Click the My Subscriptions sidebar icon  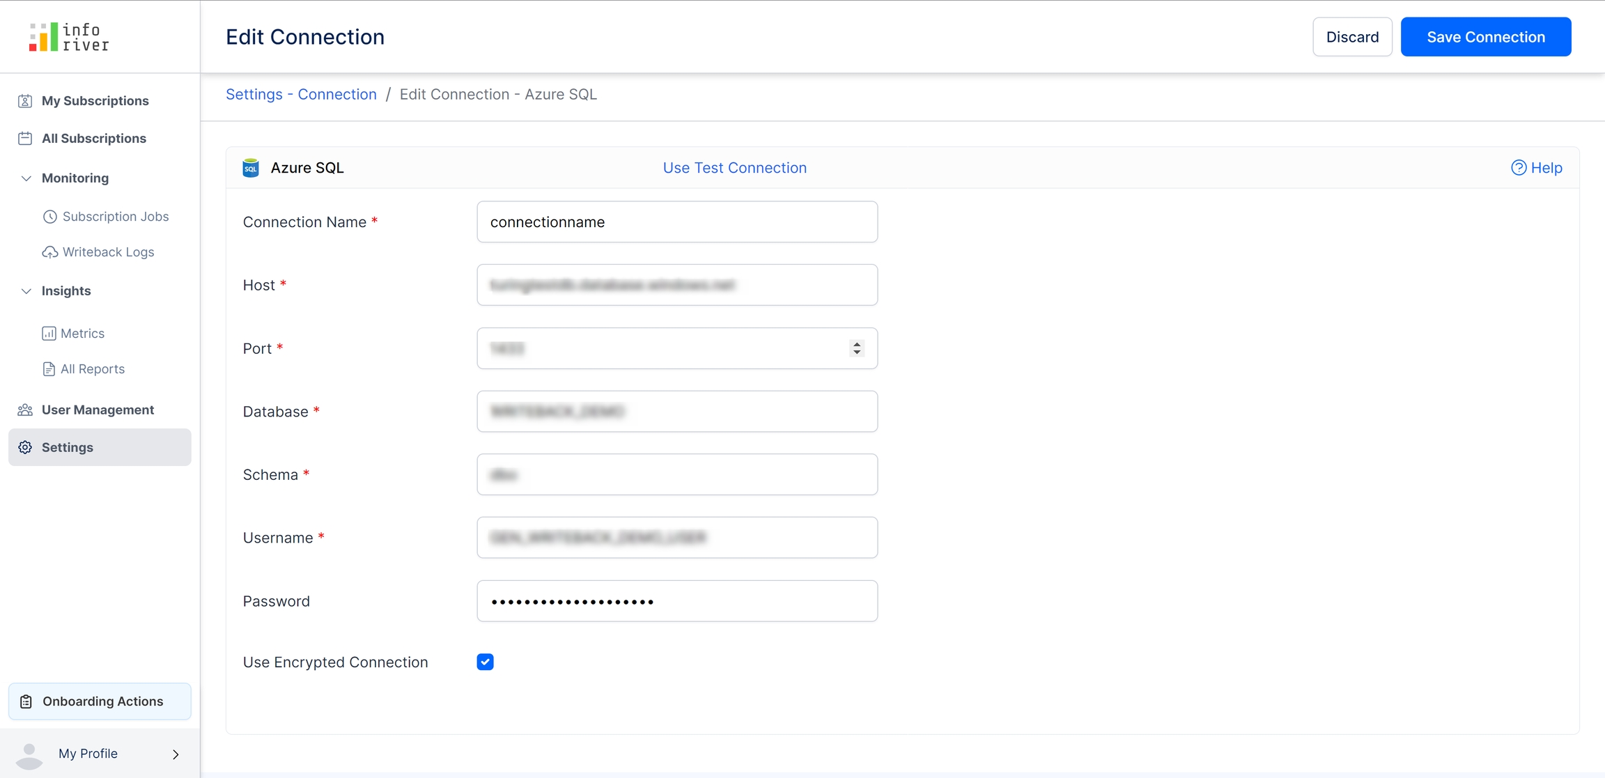[x=25, y=101]
